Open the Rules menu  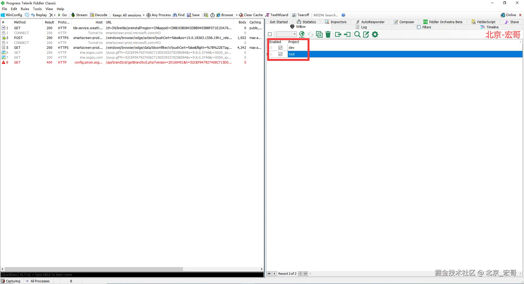25,9
